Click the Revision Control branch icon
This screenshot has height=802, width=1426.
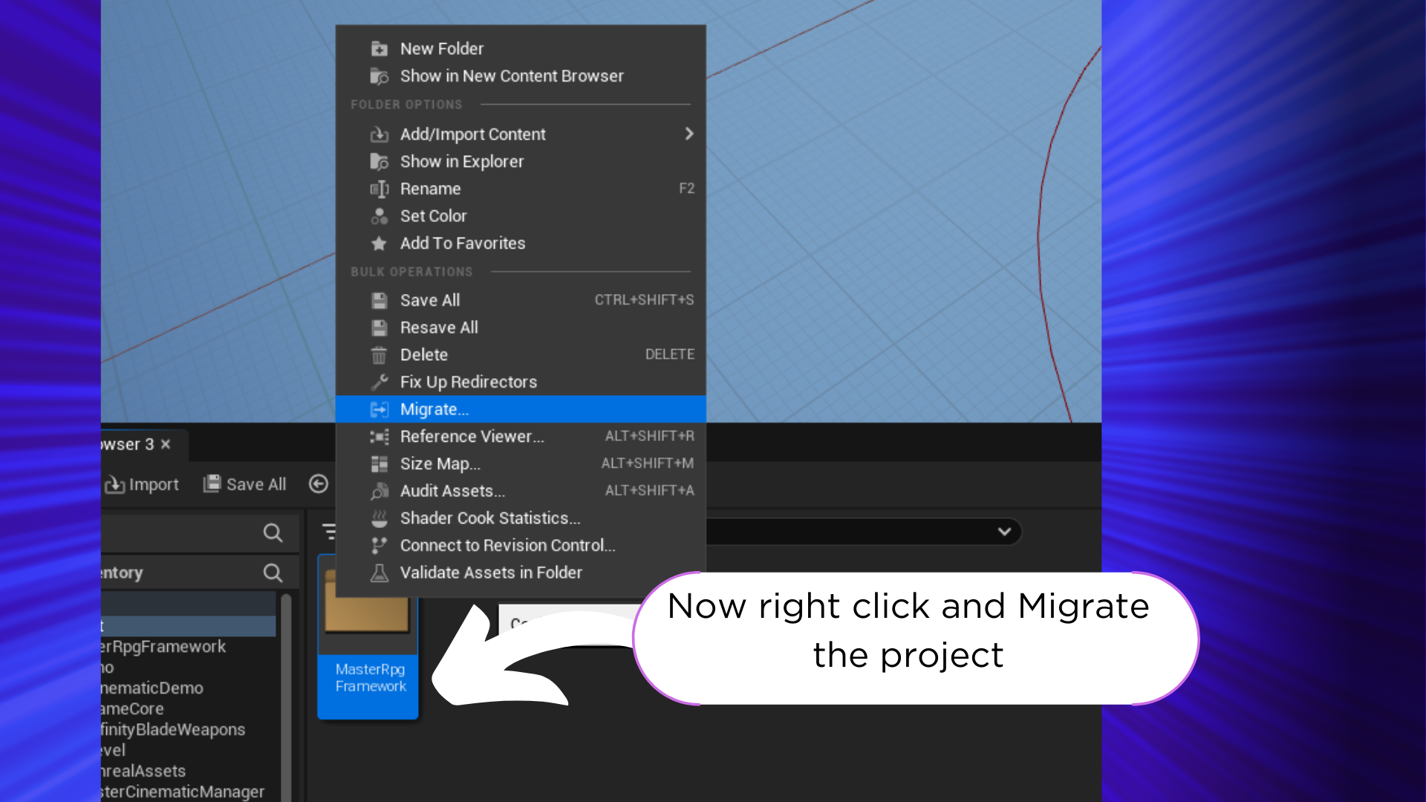pyautogui.click(x=380, y=546)
